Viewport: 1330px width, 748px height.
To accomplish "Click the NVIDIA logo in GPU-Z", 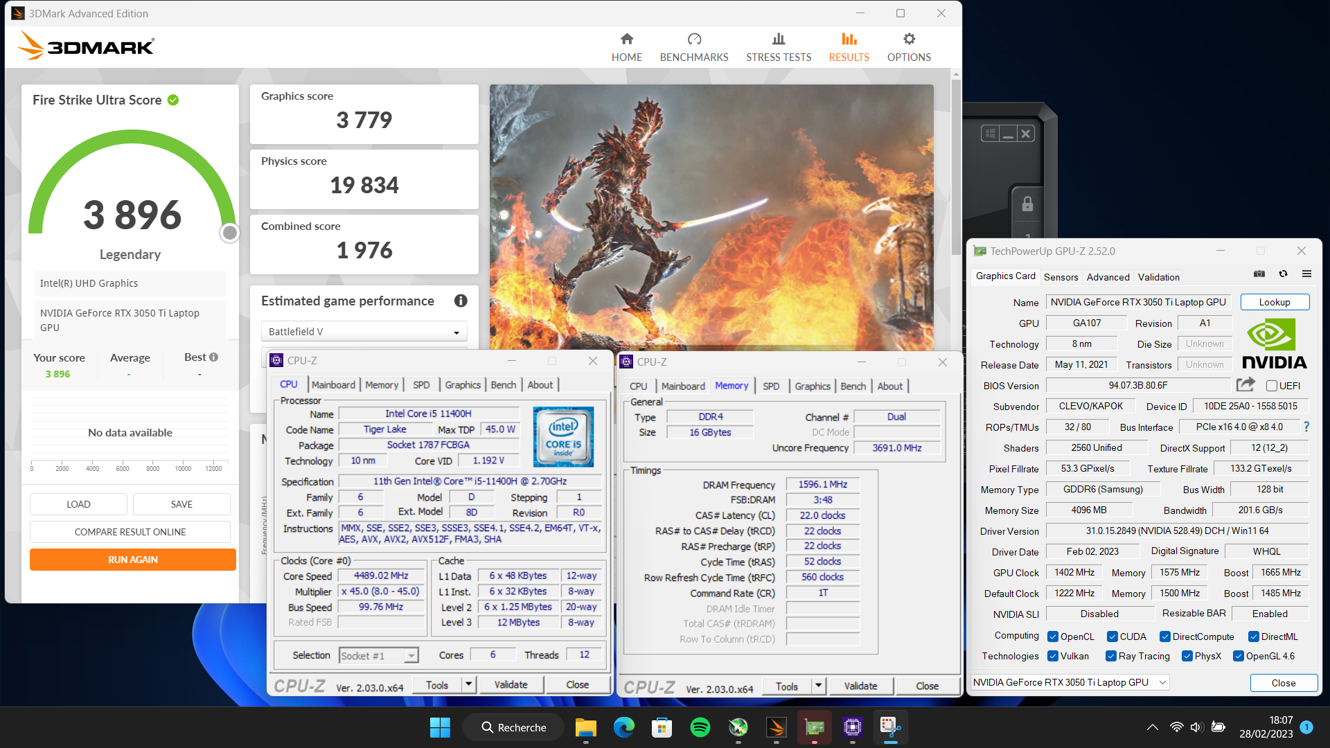I will (x=1274, y=344).
